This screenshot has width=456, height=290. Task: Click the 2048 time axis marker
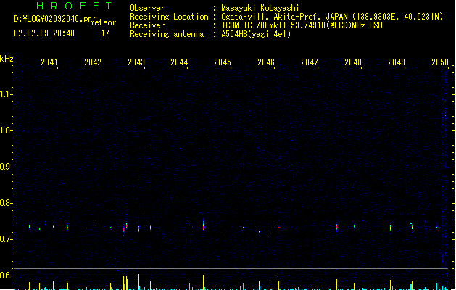point(353,62)
